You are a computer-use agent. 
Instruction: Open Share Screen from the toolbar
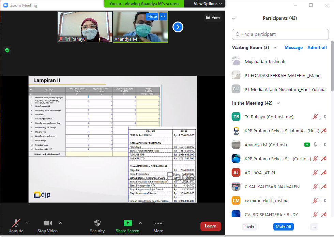point(127,223)
